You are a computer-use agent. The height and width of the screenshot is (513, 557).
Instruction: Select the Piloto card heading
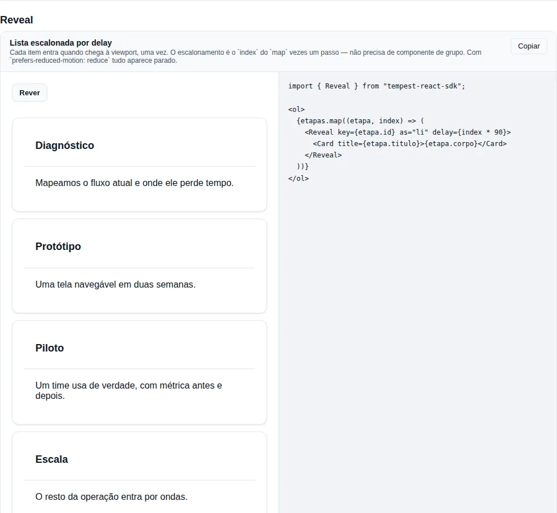point(50,348)
